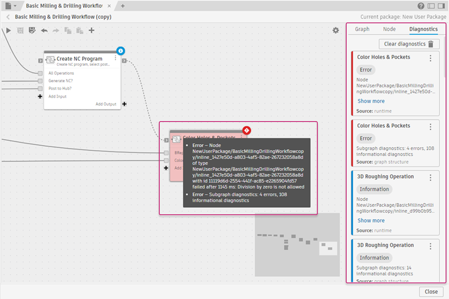Undo the last action
The image size is (449, 299).
[x=44, y=30]
